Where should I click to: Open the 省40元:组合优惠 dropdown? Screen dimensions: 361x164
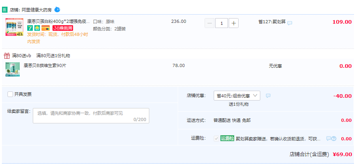click(x=237, y=95)
